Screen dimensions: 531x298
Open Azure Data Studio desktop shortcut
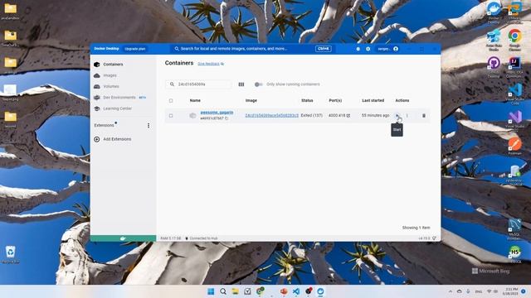pyautogui.click(x=494, y=40)
